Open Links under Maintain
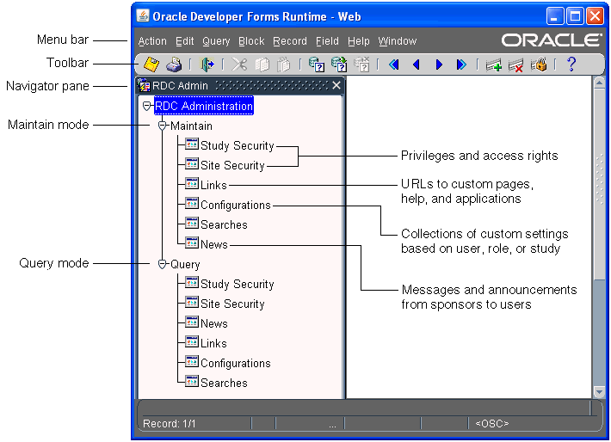Image resolution: width=611 pixels, height=442 pixels. (x=213, y=185)
